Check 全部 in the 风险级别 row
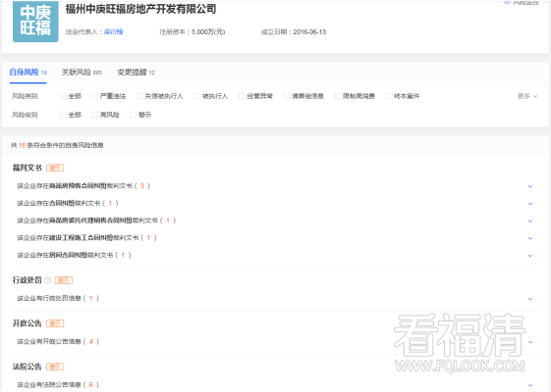Viewport: 551px width, 392px height. (63, 115)
